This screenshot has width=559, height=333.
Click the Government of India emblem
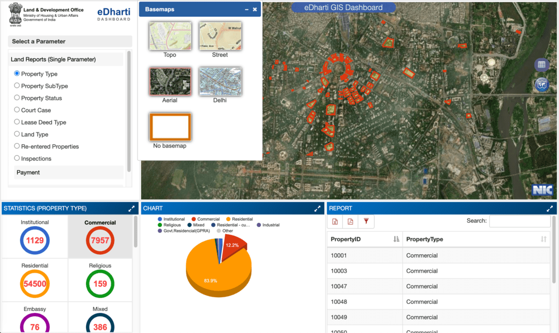15,15
